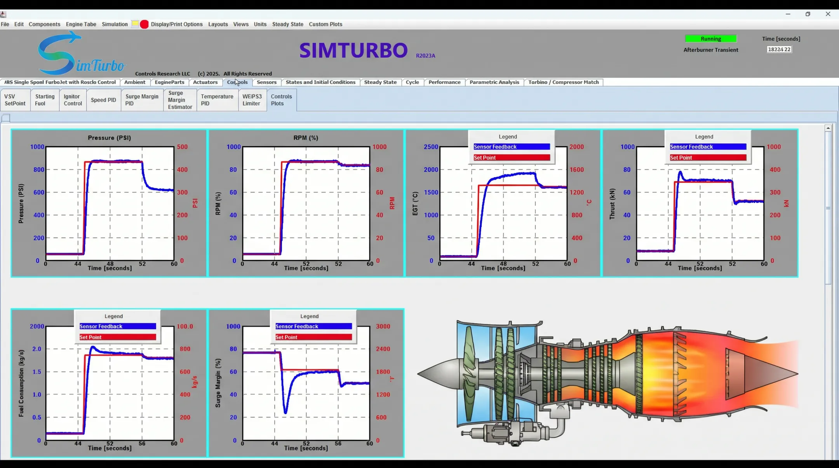Open the Temperature PID sub-tab
Image resolution: width=839 pixels, height=468 pixels.
pos(217,100)
